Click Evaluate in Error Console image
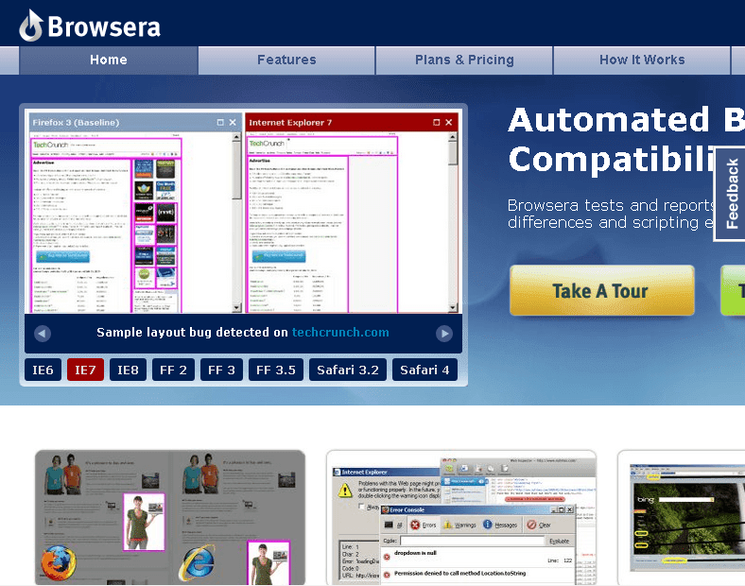This screenshot has width=745, height=586. tap(560, 541)
